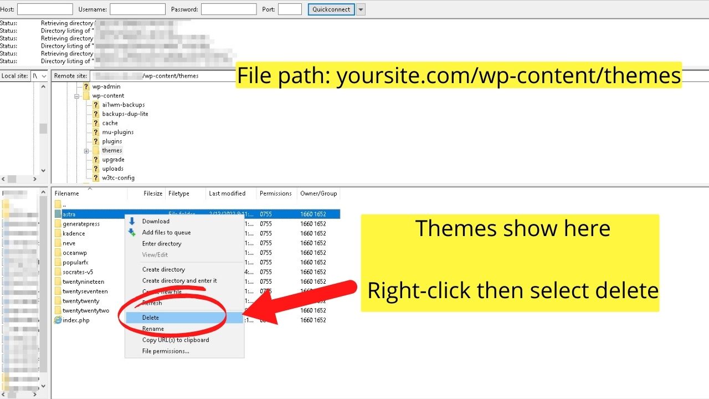
Task: Click the uploads question-mark folder icon
Action: click(96, 168)
